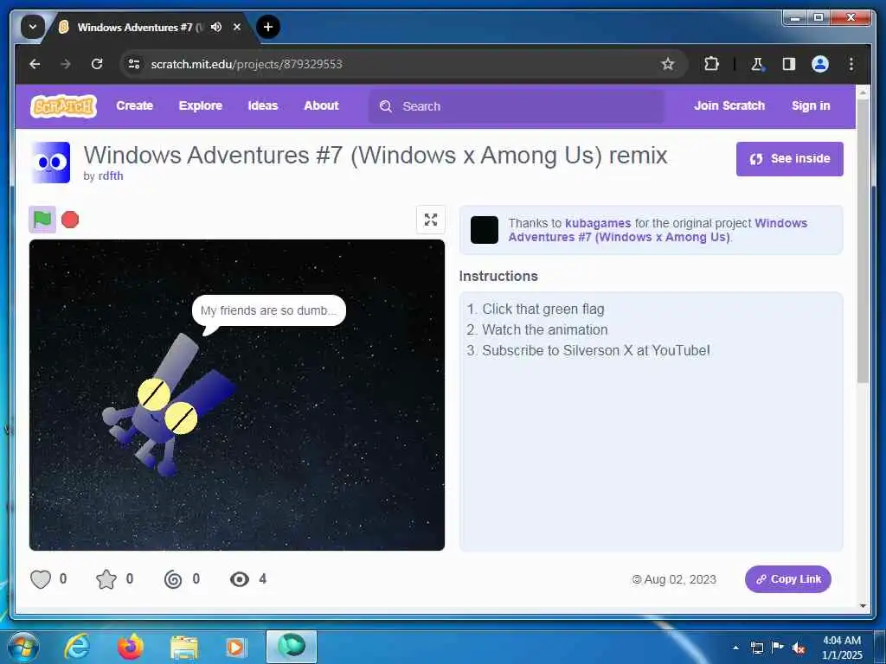Open the About page
The width and height of the screenshot is (886, 664).
(x=322, y=105)
